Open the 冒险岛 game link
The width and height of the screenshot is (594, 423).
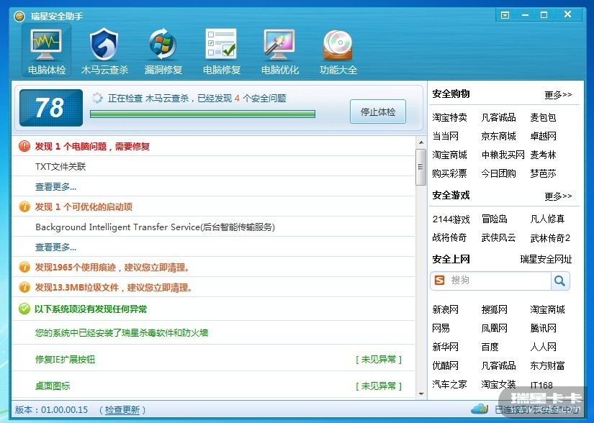[494, 219]
